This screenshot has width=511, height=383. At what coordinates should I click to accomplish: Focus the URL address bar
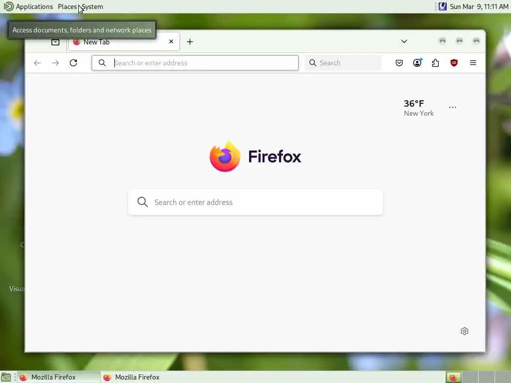(x=195, y=63)
